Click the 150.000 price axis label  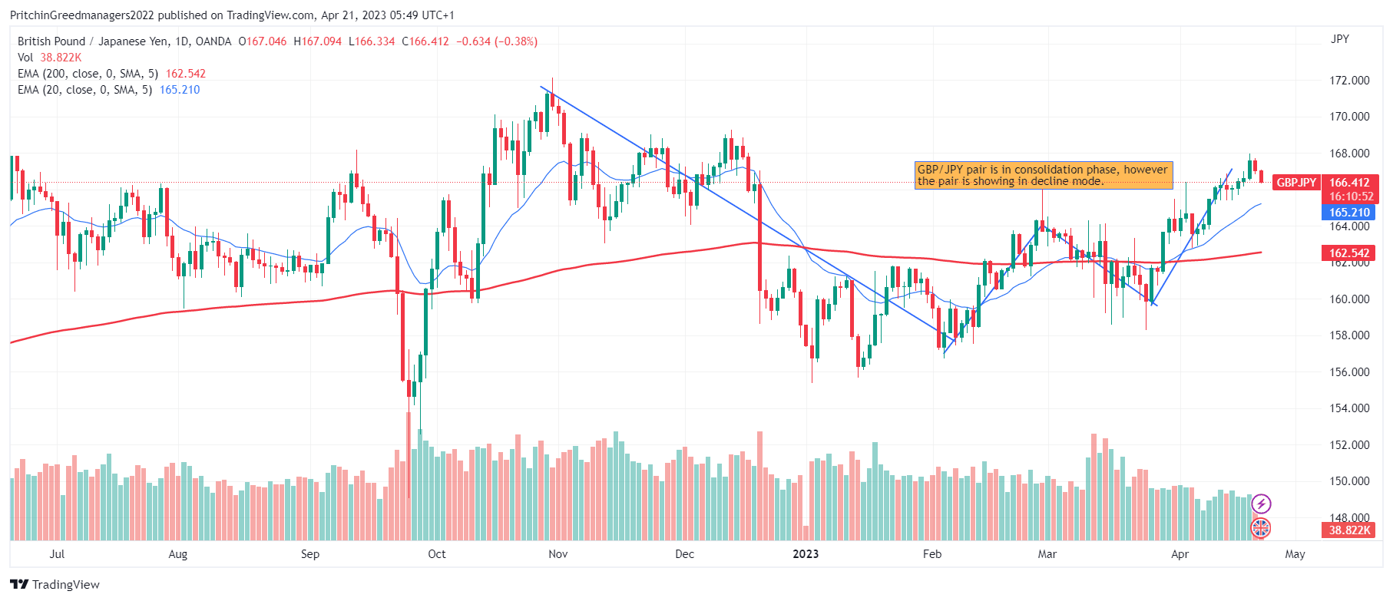click(1349, 481)
